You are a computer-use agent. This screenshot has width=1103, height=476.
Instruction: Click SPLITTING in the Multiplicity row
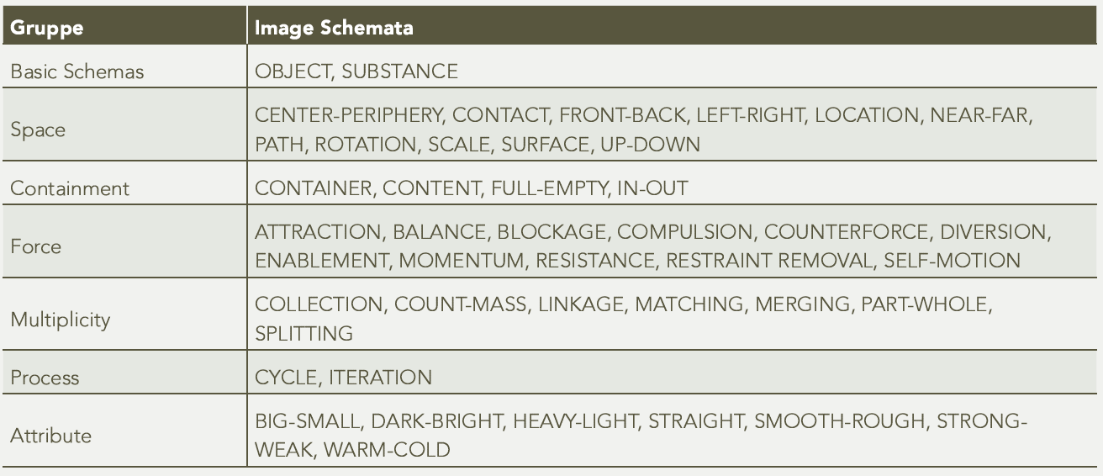[303, 334]
